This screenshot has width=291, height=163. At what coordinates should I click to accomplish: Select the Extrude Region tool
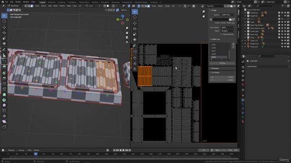click(x=4, y=67)
